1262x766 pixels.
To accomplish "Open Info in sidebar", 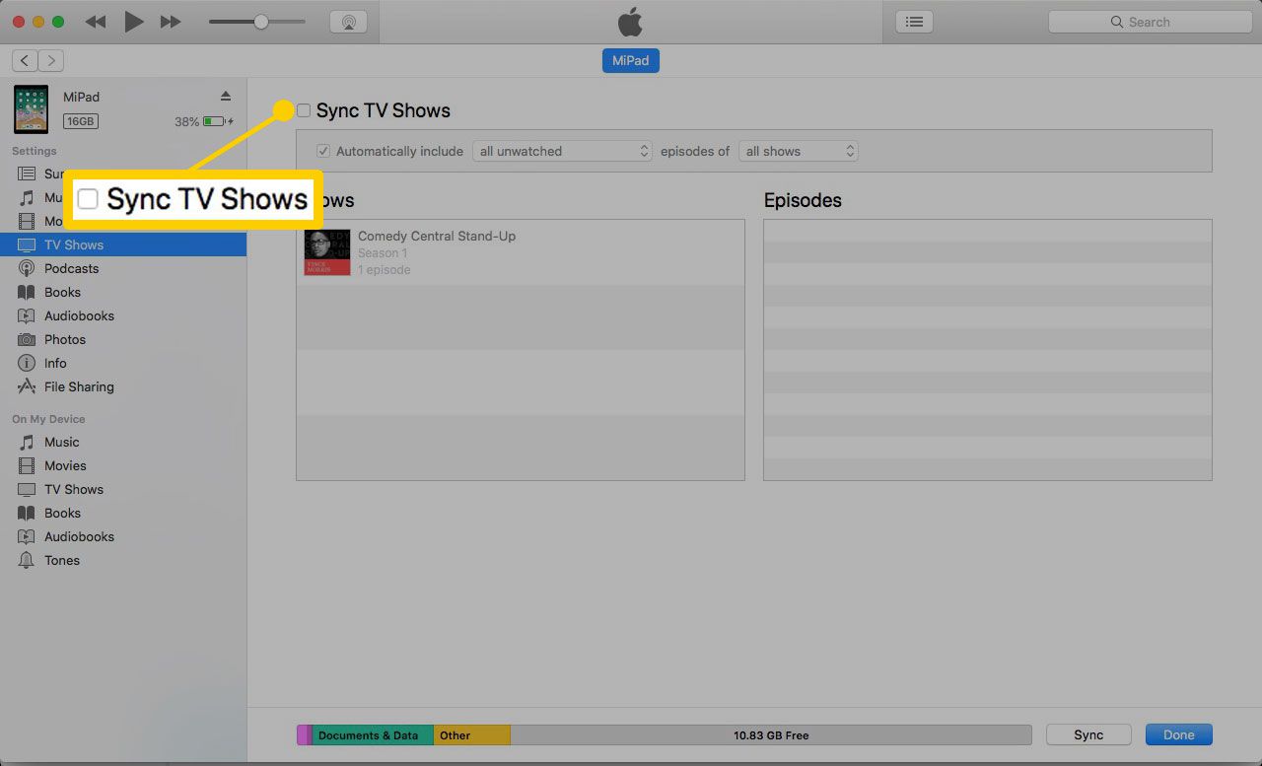I will pyautogui.click(x=123, y=363).
